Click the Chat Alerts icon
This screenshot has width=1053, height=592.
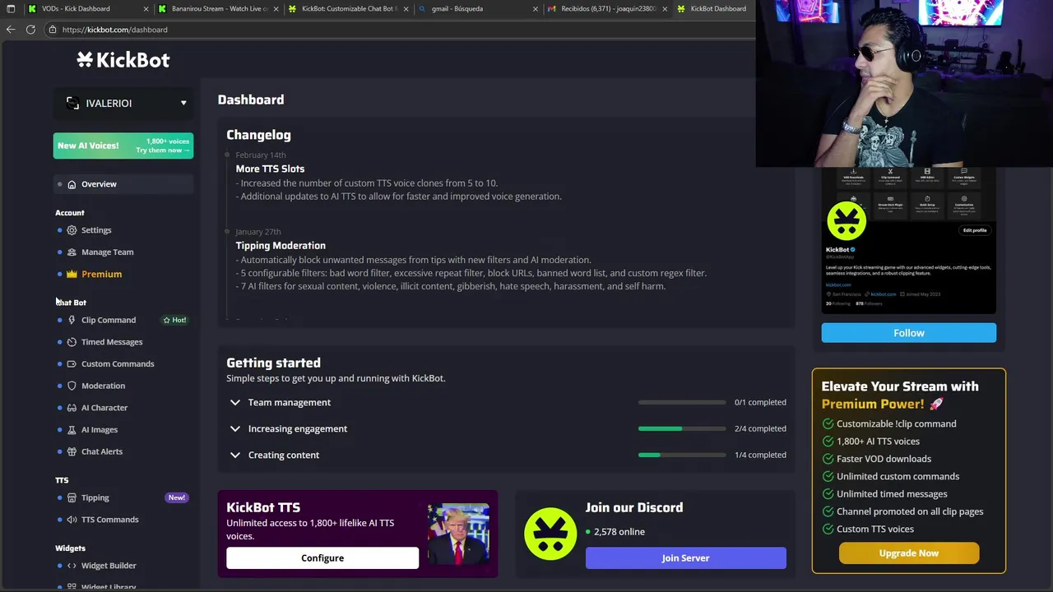(72, 451)
